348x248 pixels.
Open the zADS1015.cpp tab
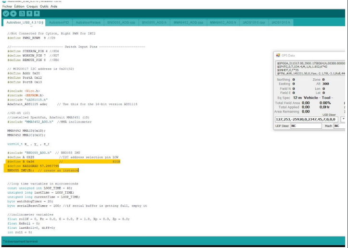(254, 23)
